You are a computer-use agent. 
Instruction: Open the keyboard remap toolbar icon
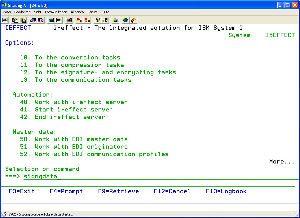[x=69, y=20]
